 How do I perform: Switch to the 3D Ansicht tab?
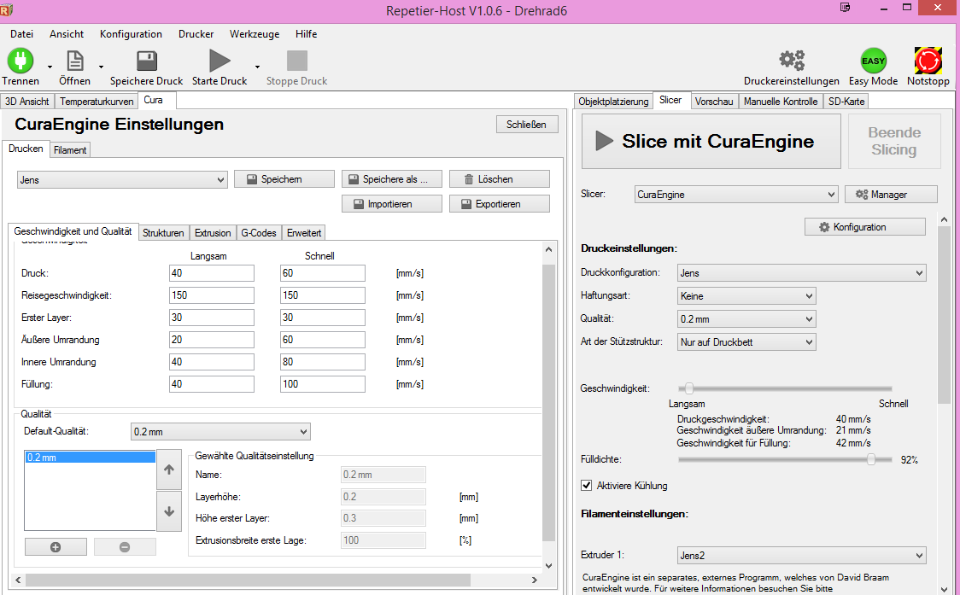pyautogui.click(x=27, y=102)
